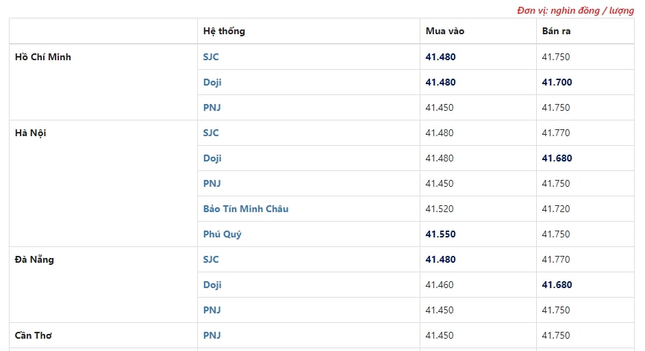
Task: Open the Doji link in Hồ Chí Minh rows
Action: 212,82
